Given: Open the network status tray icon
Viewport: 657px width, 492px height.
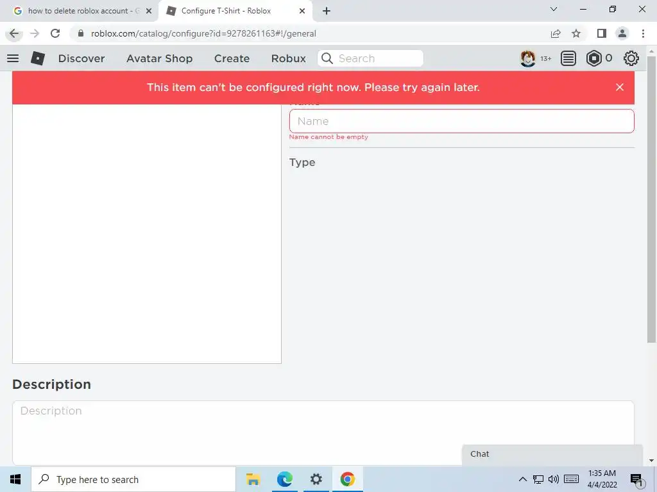Looking at the screenshot, I should tap(538, 479).
